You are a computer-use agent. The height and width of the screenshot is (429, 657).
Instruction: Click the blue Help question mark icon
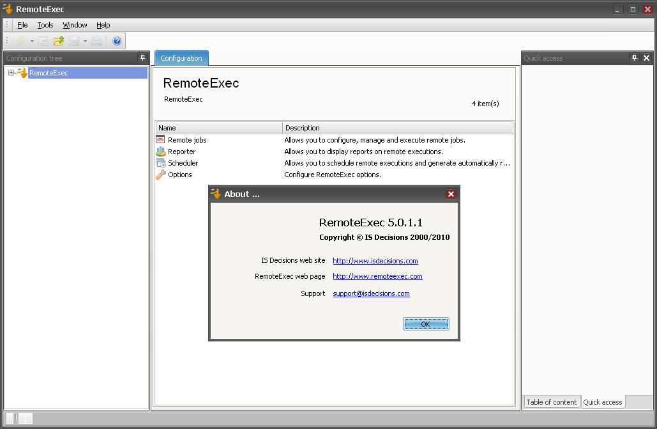coord(117,41)
